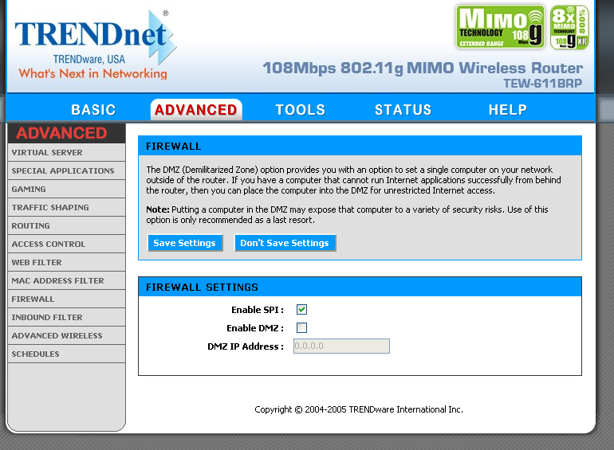
Task: Open the Gaming settings page
Action: click(66, 190)
